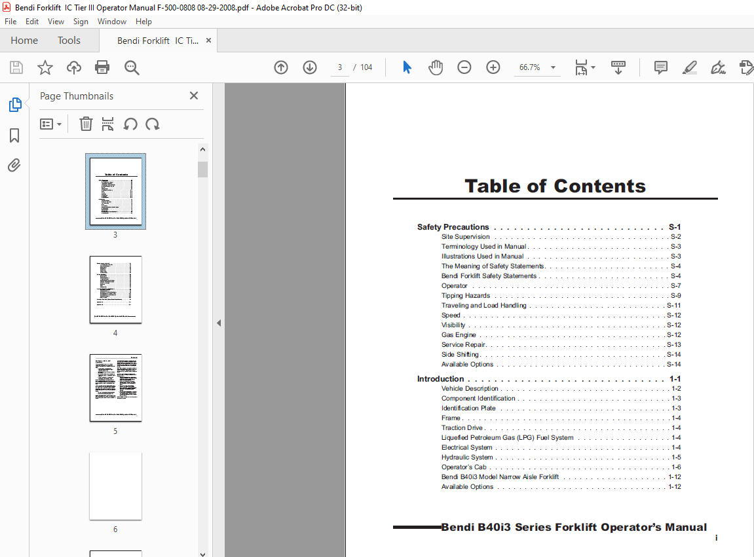
Task: Click Hydraulic System contents entry
Action: point(561,457)
